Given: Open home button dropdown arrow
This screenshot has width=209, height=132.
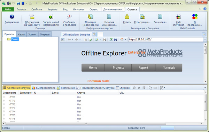Looking at the screenshot, I should (x=125, y=39).
